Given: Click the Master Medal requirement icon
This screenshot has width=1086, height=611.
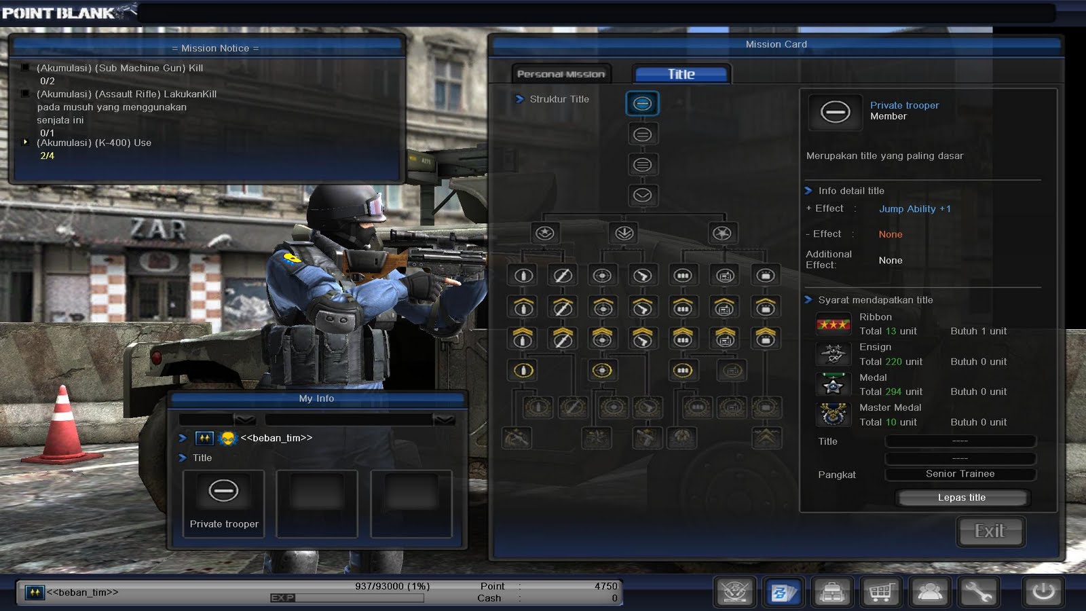Looking at the screenshot, I should [x=833, y=414].
